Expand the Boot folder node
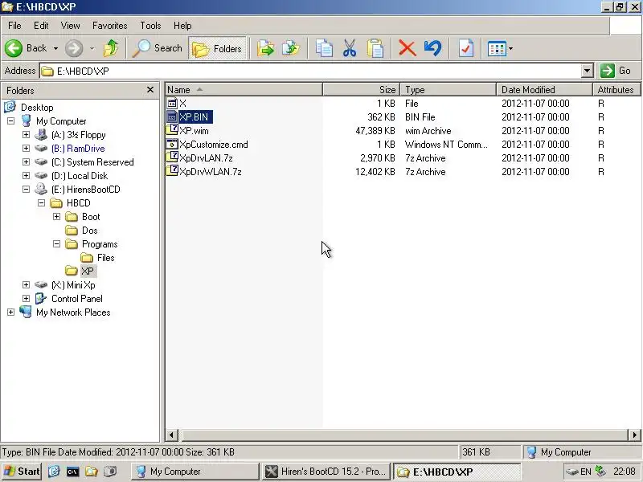This screenshot has width=643, height=482. 56,216
